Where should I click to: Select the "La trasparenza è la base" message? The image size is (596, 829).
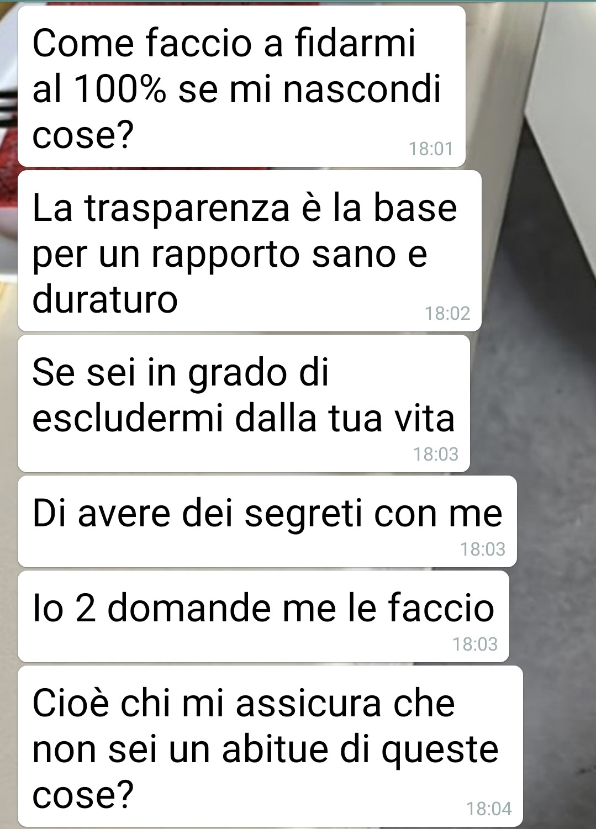point(250,251)
